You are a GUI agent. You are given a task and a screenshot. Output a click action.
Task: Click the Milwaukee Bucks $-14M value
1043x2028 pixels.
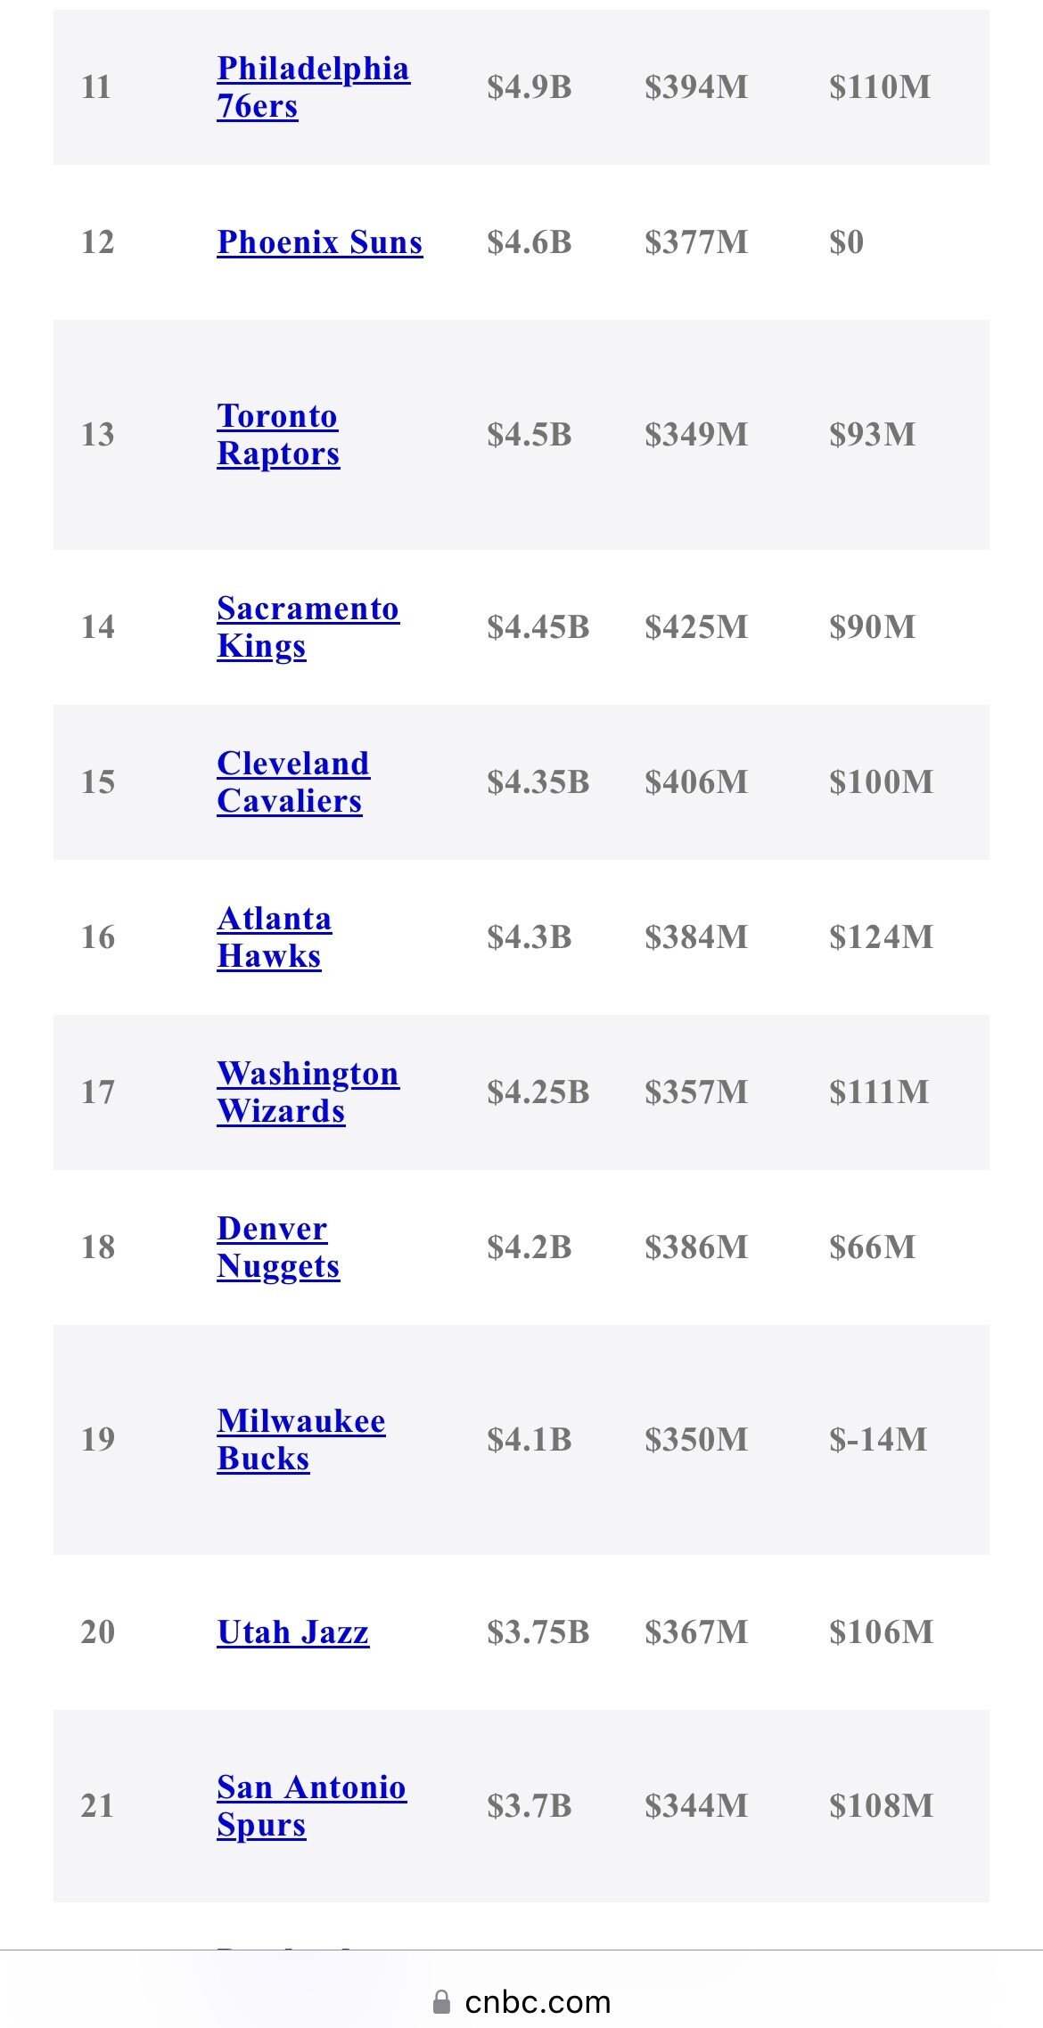point(878,1439)
